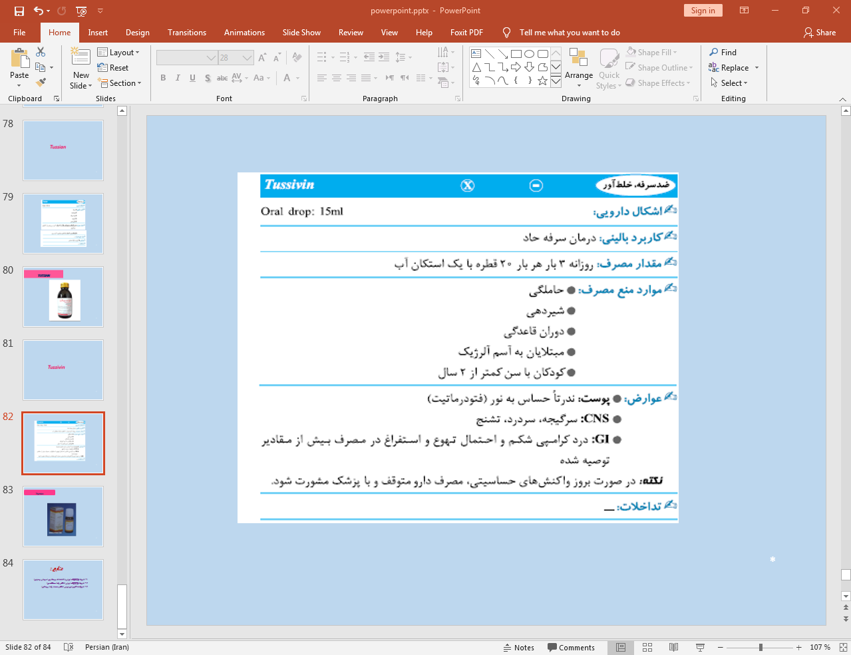Image resolution: width=851 pixels, height=655 pixels.
Task: Justify text in Paragraph group
Action: (366, 78)
